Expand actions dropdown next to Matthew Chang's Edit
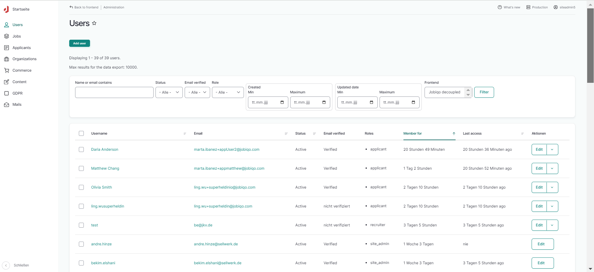The image size is (594, 272). click(x=552, y=168)
